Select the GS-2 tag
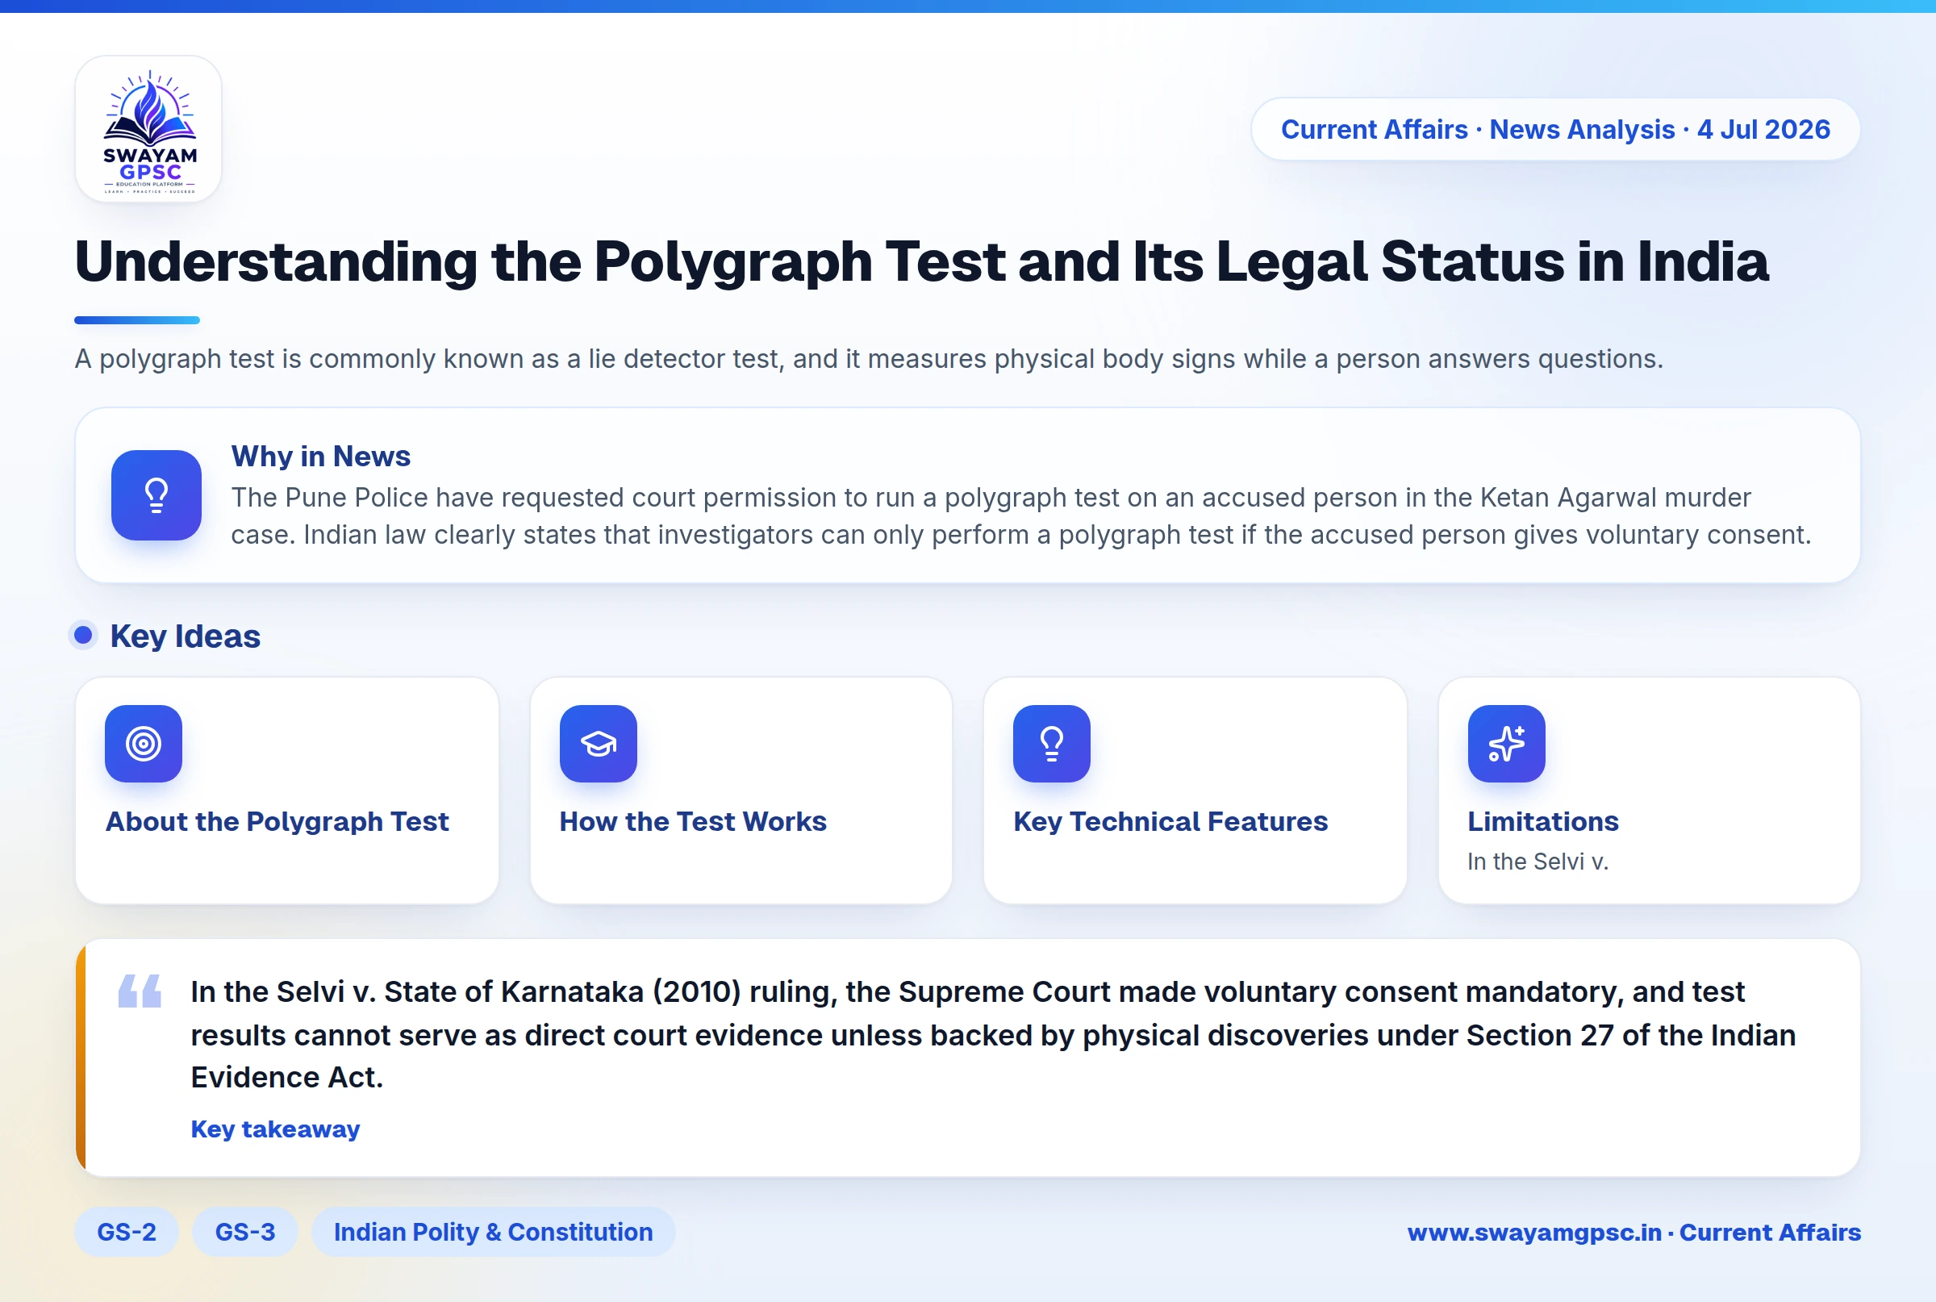This screenshot has height=1302, width=1936. point(126,1232)
